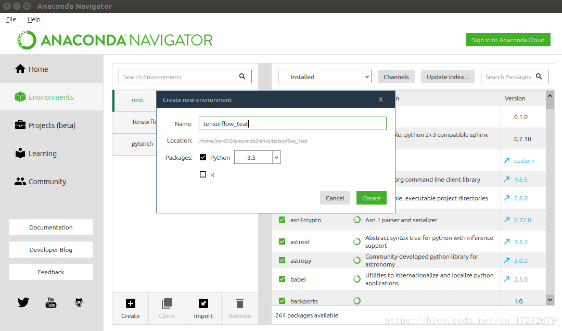
Task: Click the 0.22.0 version link
Action: (522, 220)
